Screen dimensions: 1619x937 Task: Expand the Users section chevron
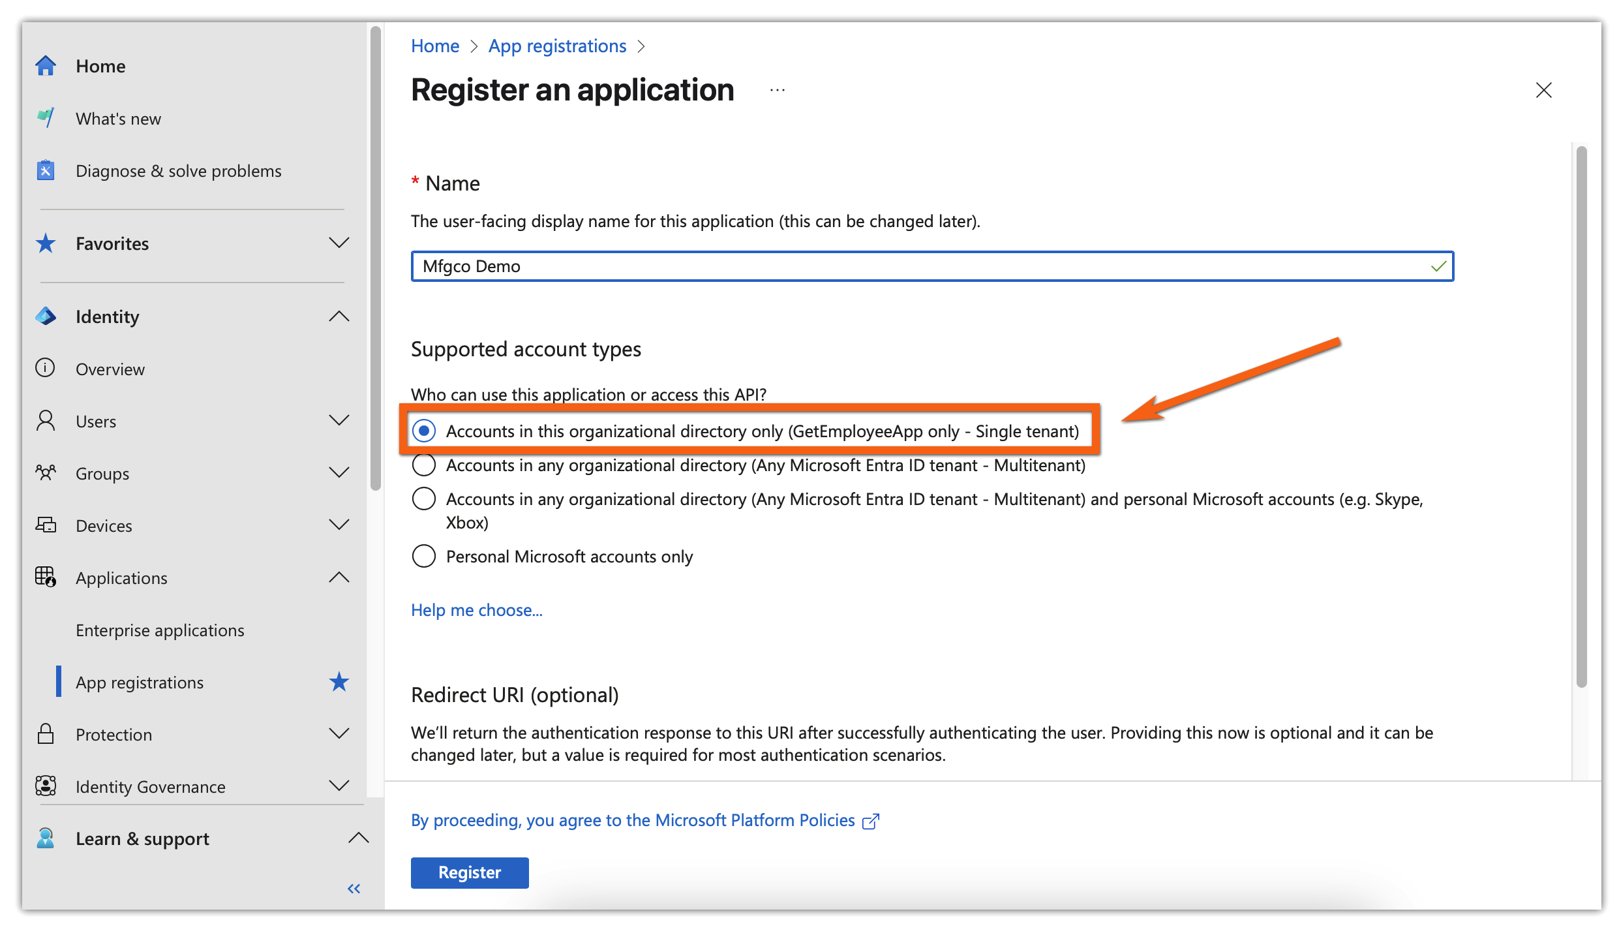click(339, 420)
